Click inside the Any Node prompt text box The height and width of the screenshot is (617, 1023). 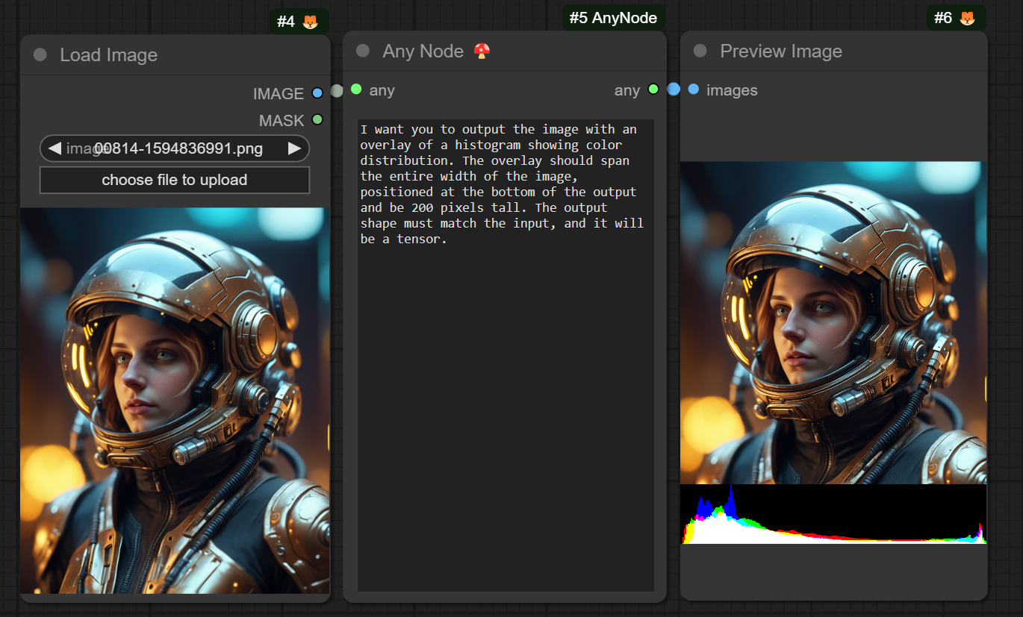tap(506, 373)
